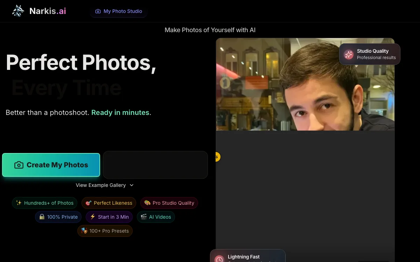Image resolution: width=420 pixels, height=262 pixels.
Task: Open My Photo Studio in the header
Action: coord(119,11)
